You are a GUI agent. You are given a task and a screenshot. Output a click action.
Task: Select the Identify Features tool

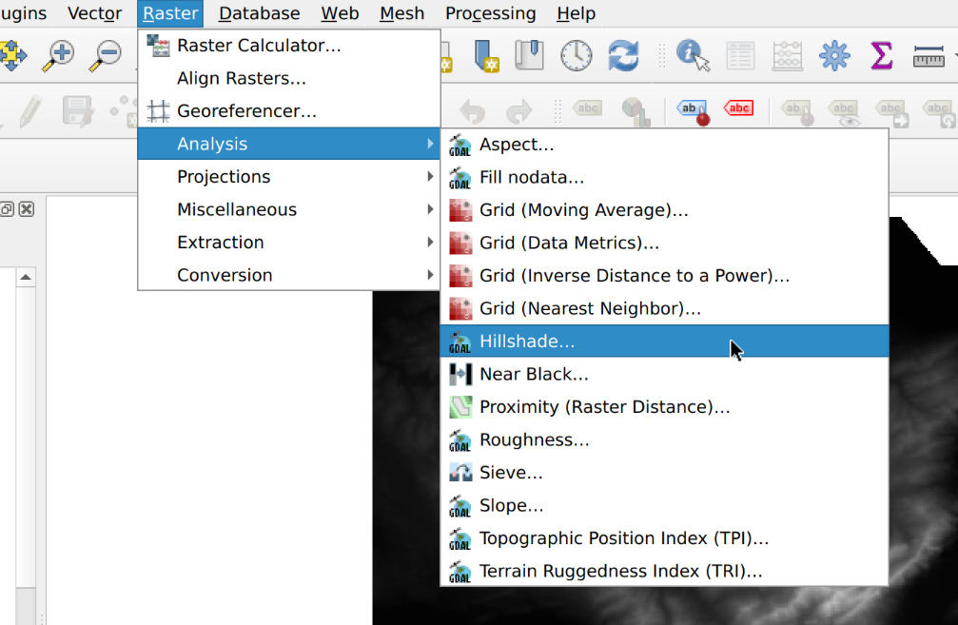click(x=694, y=56)
